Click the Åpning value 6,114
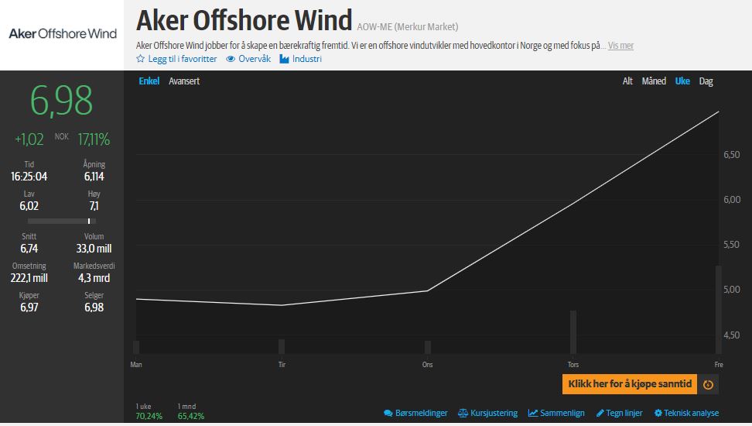The image size is (752, 426). point(94,177)
